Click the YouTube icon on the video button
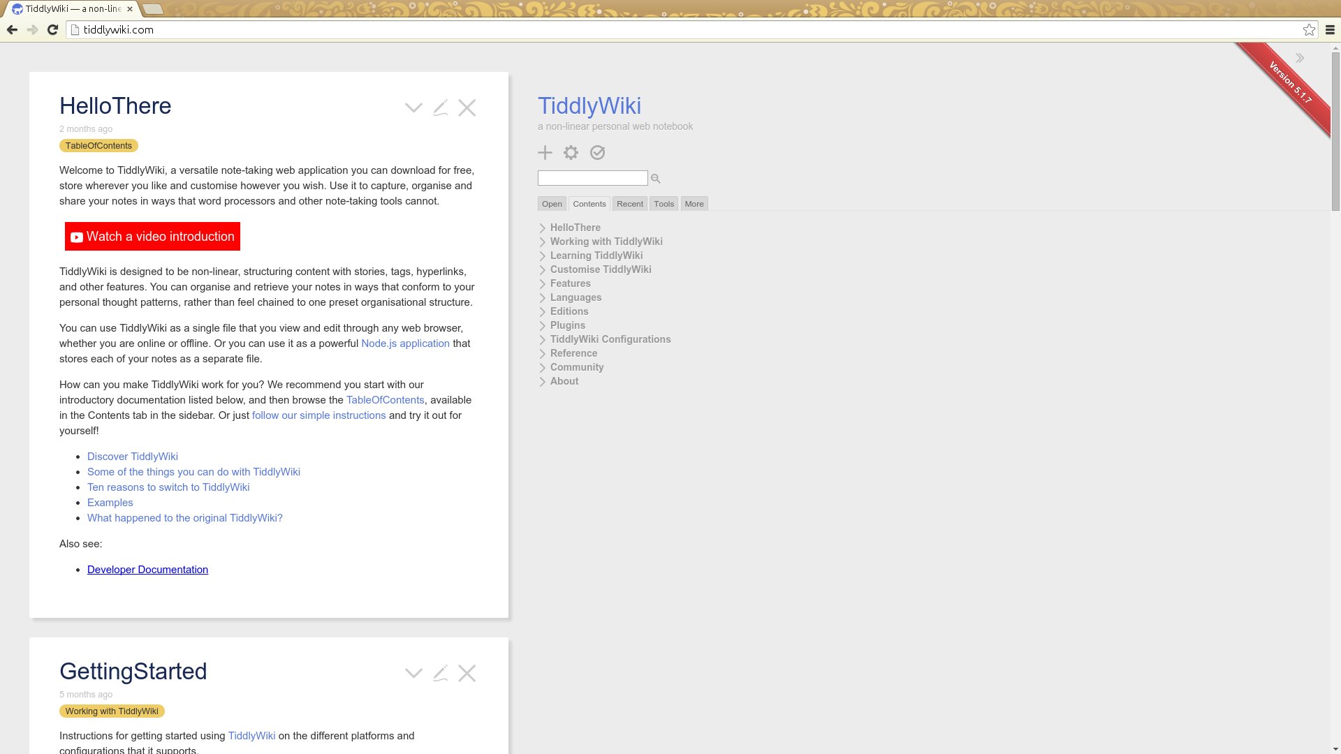1341x754 pixels. click(77, 237)
